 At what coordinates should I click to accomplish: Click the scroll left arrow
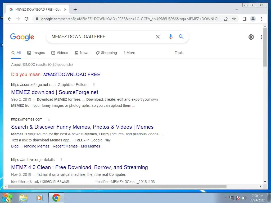point(6,186)
